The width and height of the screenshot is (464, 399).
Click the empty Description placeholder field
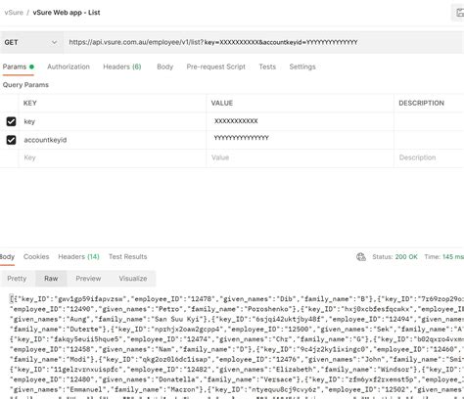[429, 158]
